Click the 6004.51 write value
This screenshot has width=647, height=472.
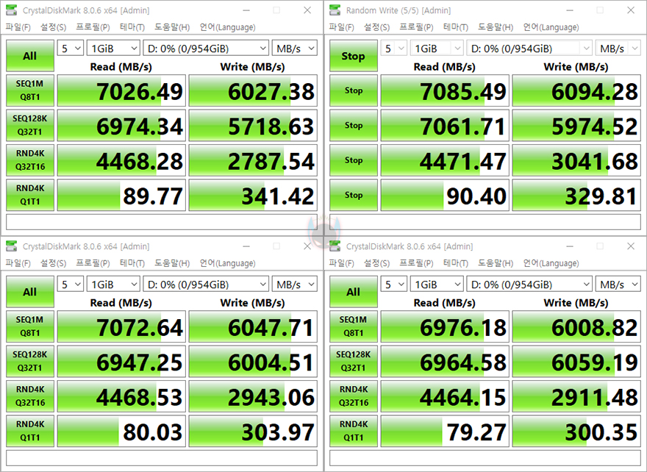(271, 362)
